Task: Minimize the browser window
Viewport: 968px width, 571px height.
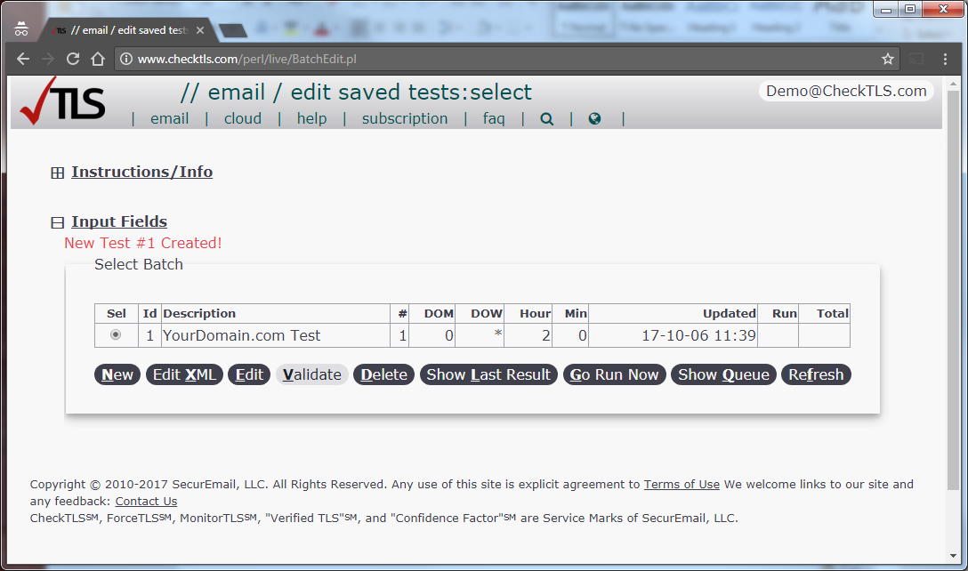Action: click(886, 9)
